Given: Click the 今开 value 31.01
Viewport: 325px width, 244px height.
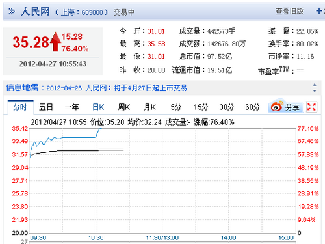Looking at the screenshot, I should tap(156, 31).
